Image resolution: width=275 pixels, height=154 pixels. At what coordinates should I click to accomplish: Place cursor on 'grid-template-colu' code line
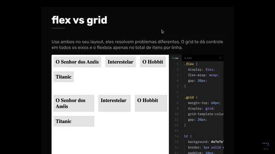(x=205, y=114)
